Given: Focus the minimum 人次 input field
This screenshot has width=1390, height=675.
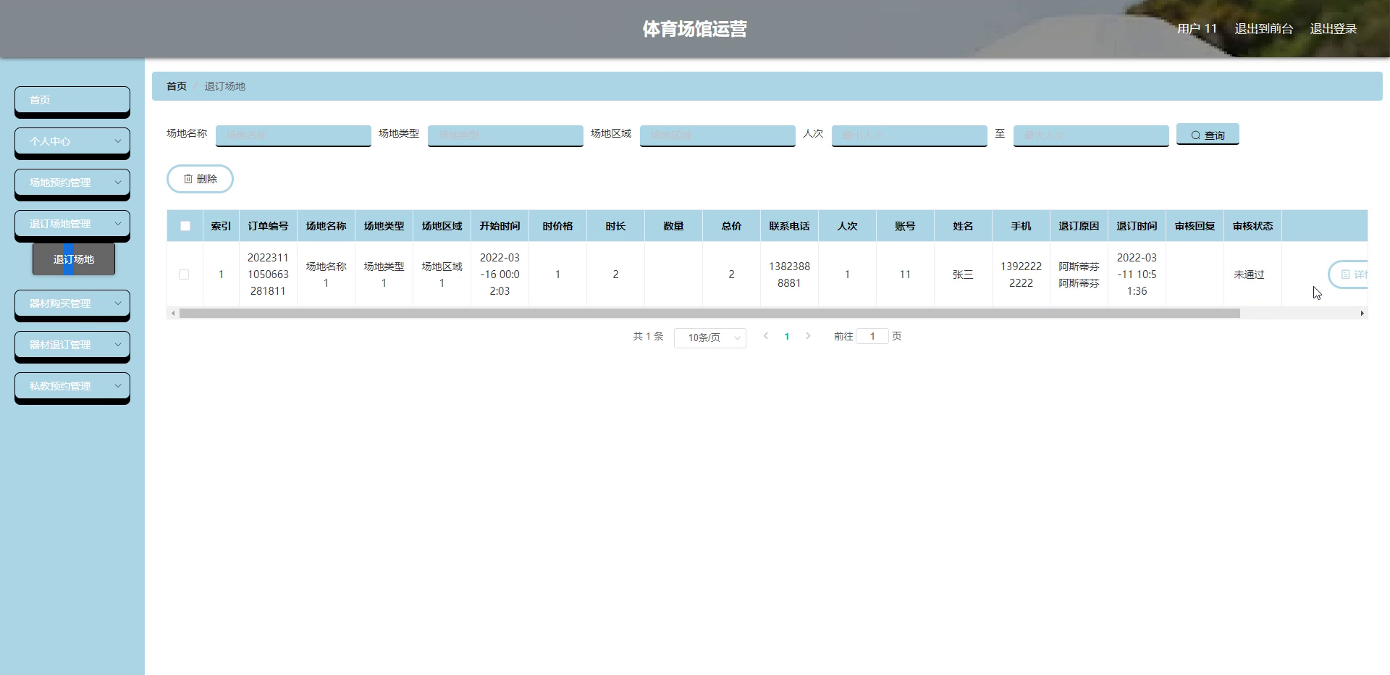Looking at the screenshot, I should (909, 135).
